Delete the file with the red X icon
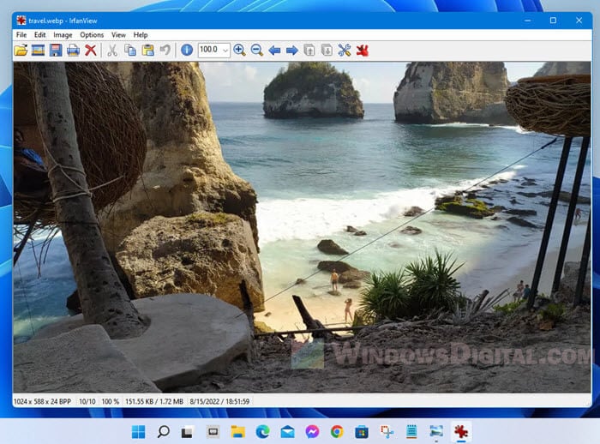Image resolution: width=600 pixels, height=444 pixels. [x=91, y=50]
